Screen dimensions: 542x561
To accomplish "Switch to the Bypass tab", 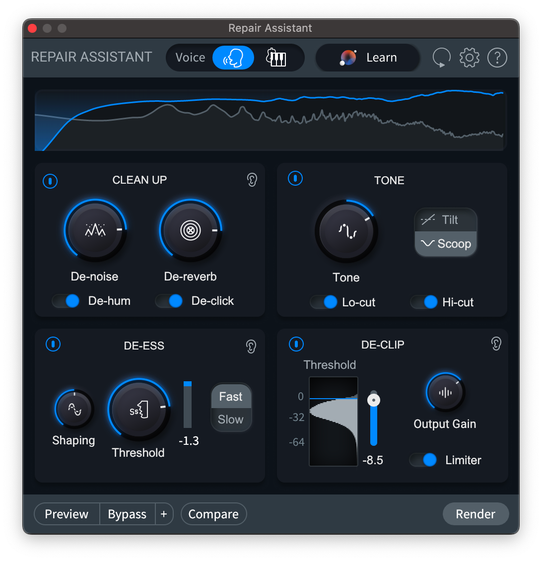I will point(127,514).
